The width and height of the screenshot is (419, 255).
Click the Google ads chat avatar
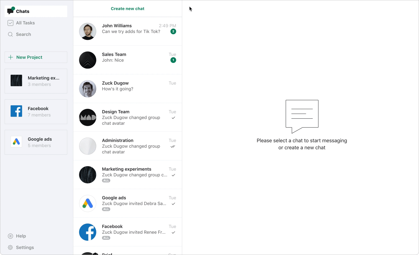(88, 203)
